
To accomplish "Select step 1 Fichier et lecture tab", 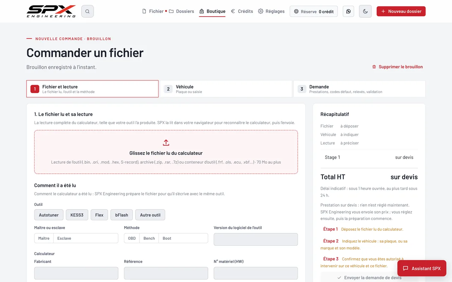I will click(93, 89).
